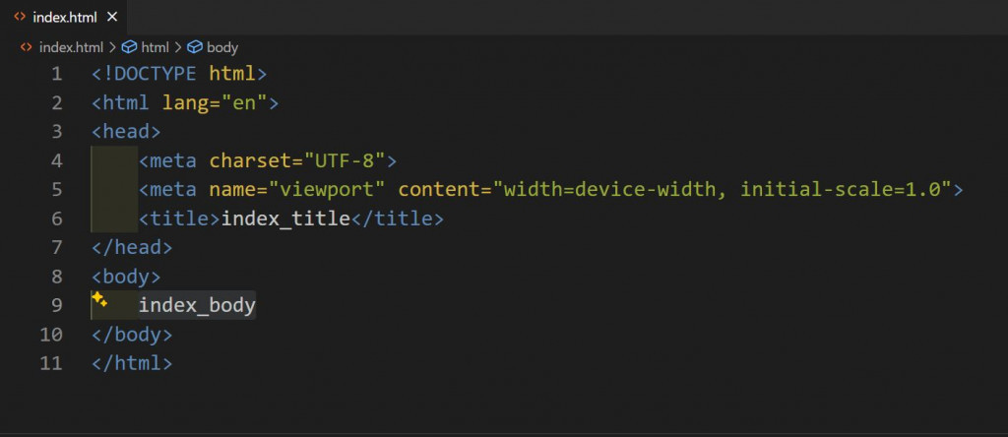Click line number 1 in the gutter
This screenshot has width=1008, height=437.
(56, 74)
